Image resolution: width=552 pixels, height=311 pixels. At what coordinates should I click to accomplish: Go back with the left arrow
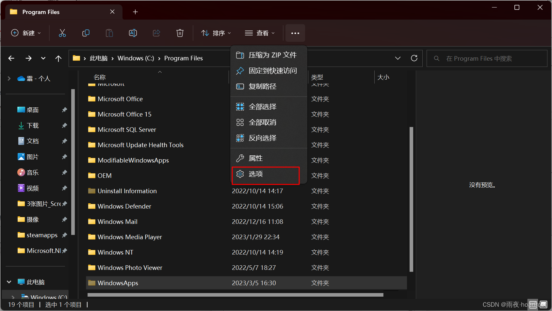click(x=11, y=58)
